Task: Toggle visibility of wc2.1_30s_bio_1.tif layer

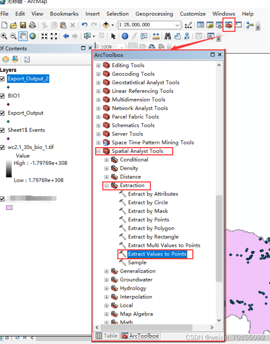Action: coord(2,147)
